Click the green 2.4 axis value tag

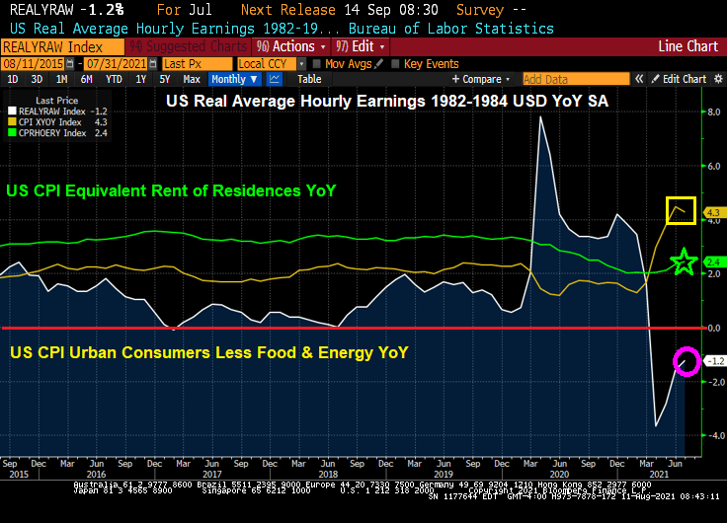pos(715,261)
